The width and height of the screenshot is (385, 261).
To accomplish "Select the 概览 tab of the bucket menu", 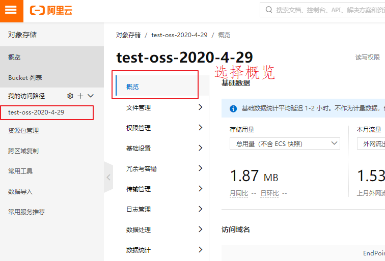I will point(162,85).
